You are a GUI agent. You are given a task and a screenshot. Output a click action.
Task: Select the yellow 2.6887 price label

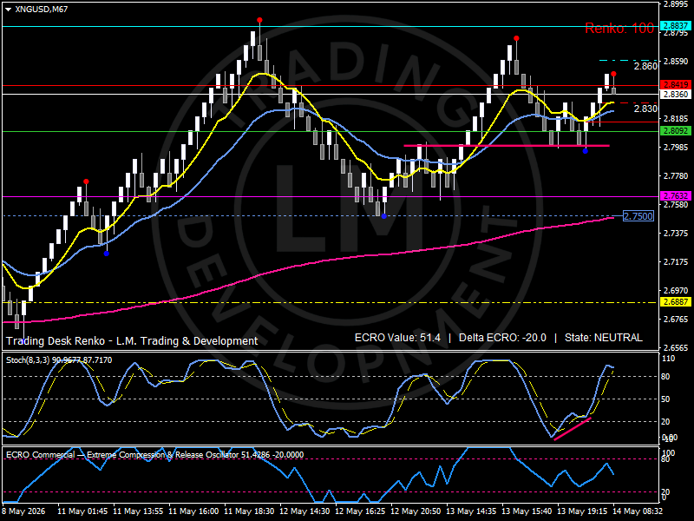675,302
